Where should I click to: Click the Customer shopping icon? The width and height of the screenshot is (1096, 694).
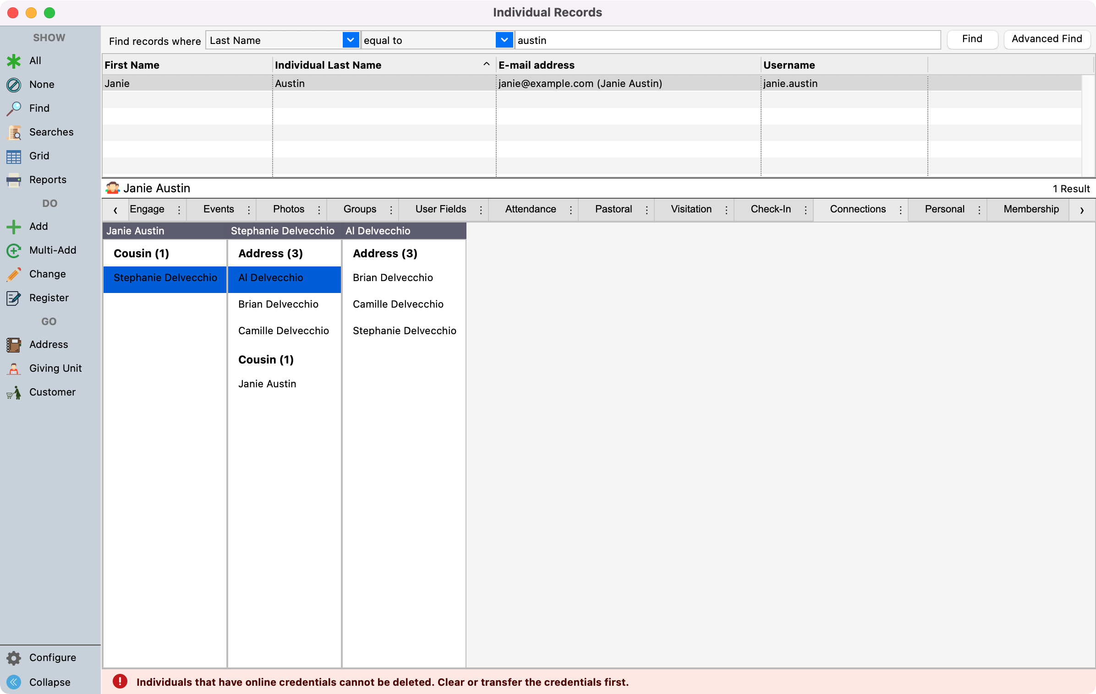click(14, 392)
